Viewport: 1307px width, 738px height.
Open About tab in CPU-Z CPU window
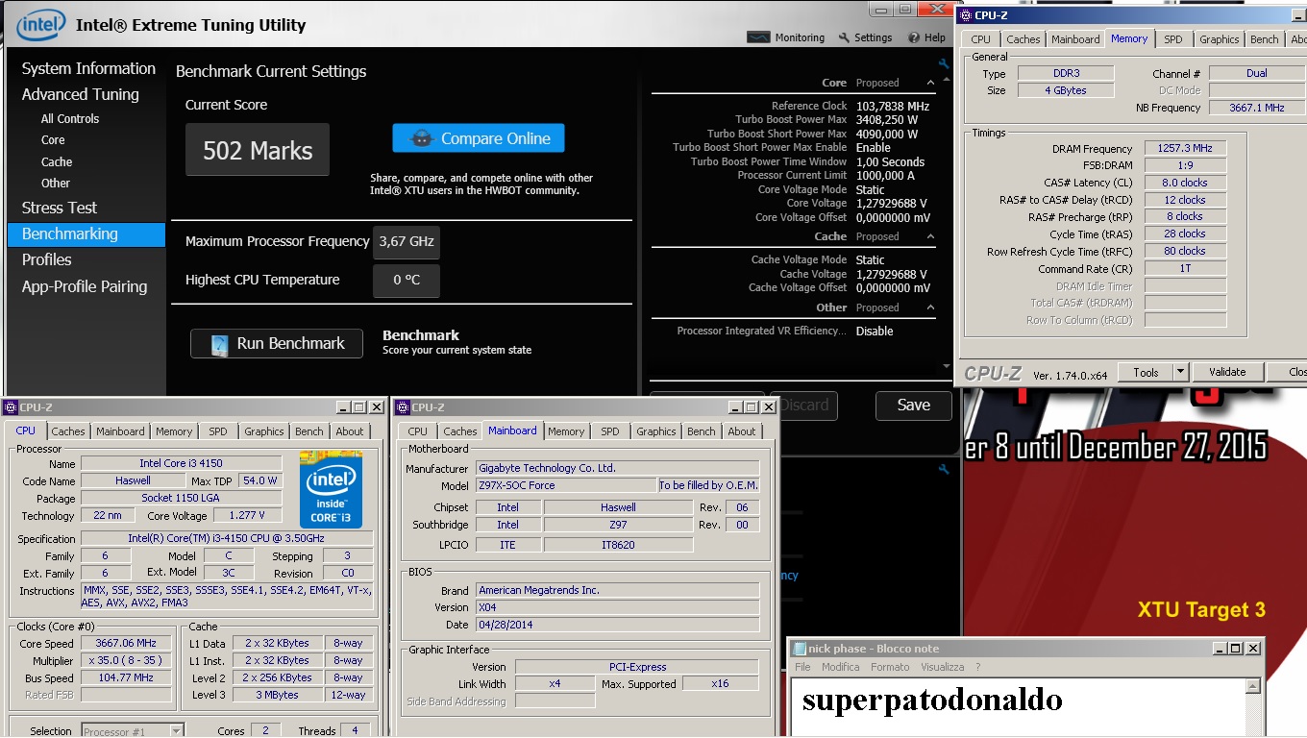click(x=350, y=431)
